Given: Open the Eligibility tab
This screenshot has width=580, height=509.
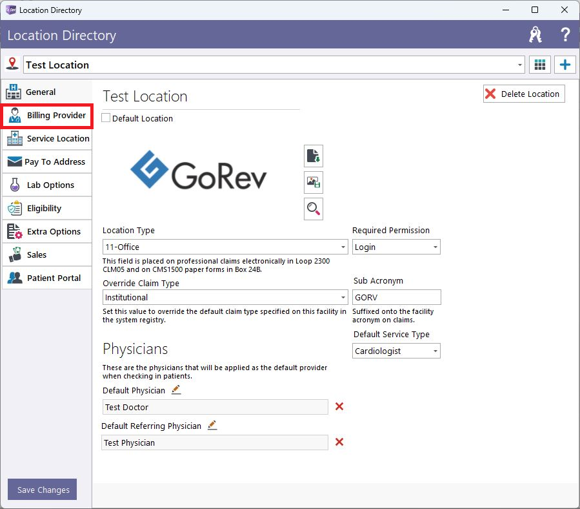Looking at the screenshot, I should tap(47, 209).
